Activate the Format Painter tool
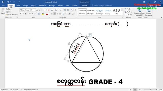163x91 pixels. pos(12,15)
